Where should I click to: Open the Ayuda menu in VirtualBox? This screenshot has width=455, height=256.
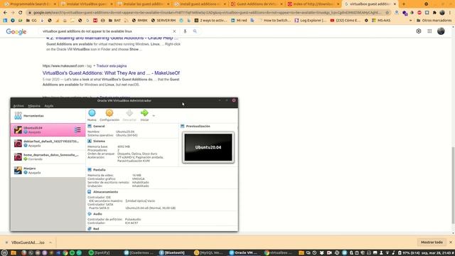tap(49, 106)
